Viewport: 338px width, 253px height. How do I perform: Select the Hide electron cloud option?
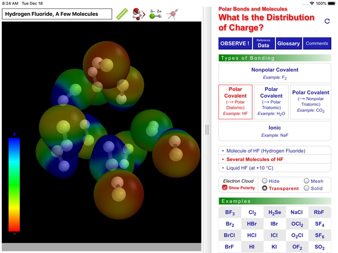[265, 181]
